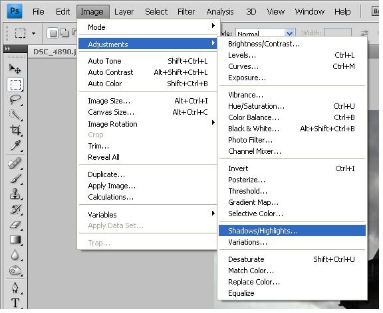Open the Edit menu
This screenshot has height=313, width=383.
tap(63, 11)
